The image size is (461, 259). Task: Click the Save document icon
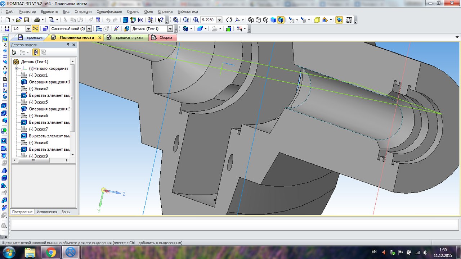(x=26, y=20)
